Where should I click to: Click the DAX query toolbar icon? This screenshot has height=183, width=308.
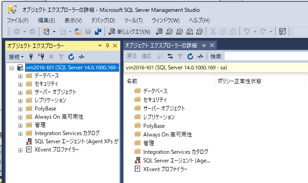pyautogui.click(x=199, y=31)
